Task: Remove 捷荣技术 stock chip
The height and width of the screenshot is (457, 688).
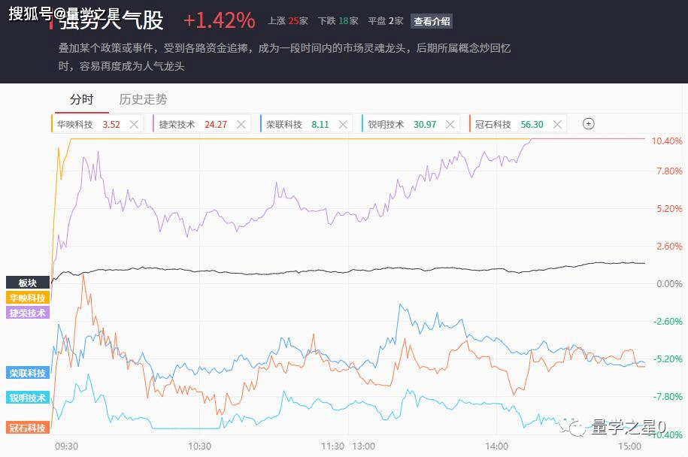Action: click(x=240, y=124)
